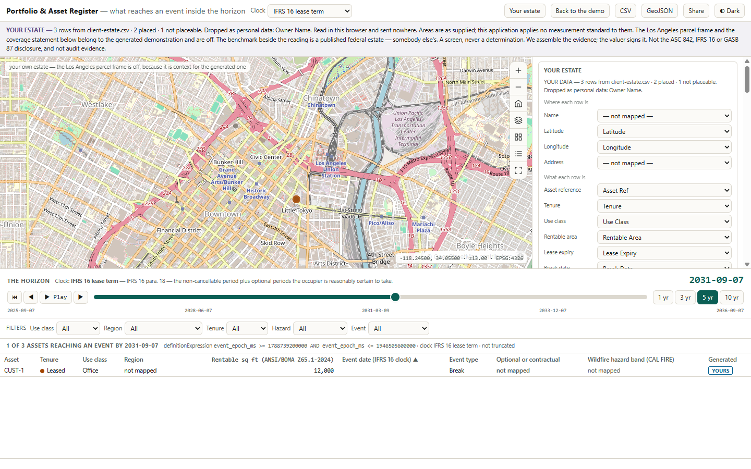Toggle Dark theme
751x469 pixels.
pos(730,11)
